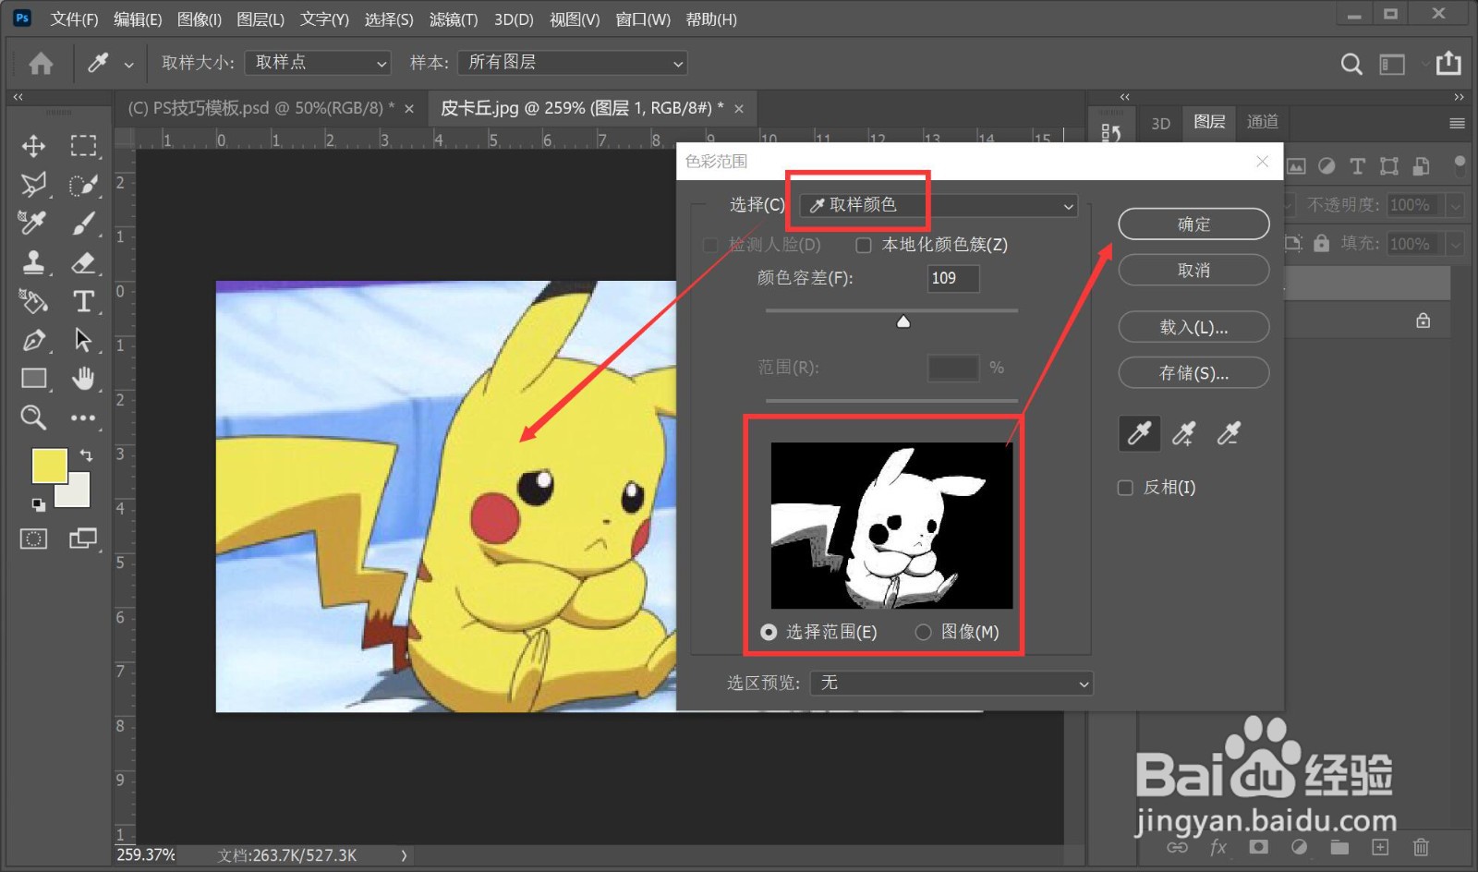Select the Color Sampler eyedropper in the left tool panel
Image resolution: width=1478 pixels, height=872 pixels.
tap(34, 223)
